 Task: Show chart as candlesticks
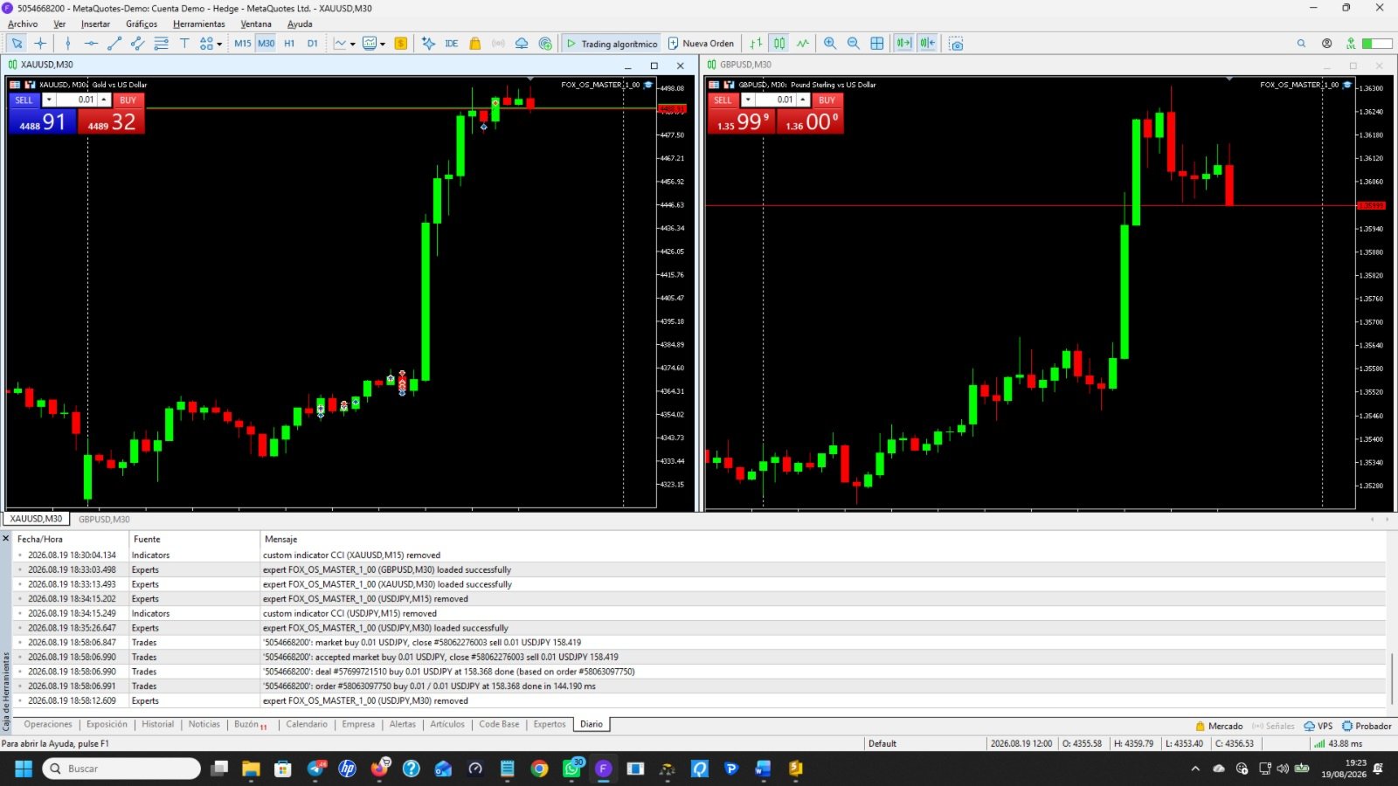(779, 43)
